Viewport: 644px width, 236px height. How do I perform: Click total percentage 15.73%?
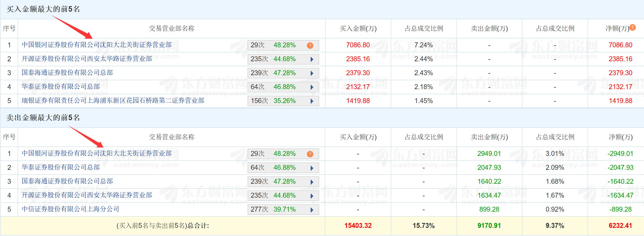424,226
